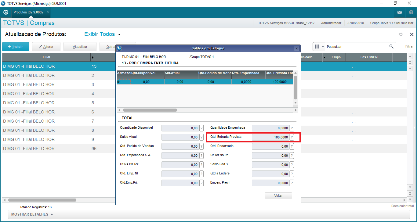Click Recalcular total link
The height and width of the screenshot is (222, 417).
tap(402, 206)
